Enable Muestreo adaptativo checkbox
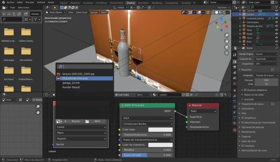 245,90
